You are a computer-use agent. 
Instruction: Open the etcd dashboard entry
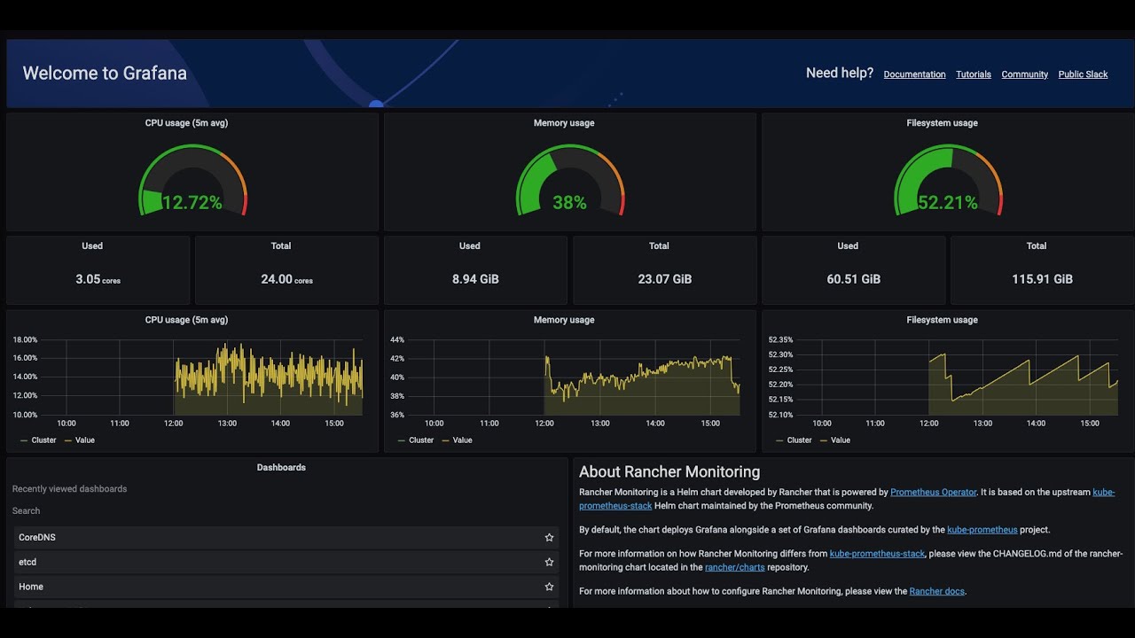click(x=286, y=562)
